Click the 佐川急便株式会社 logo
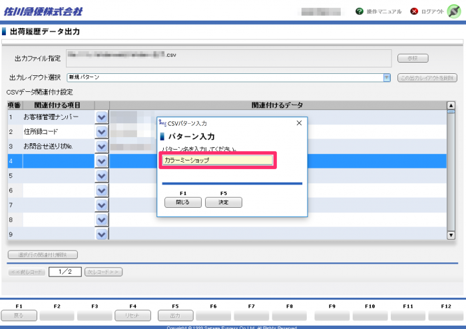 [x=43, y=11]
